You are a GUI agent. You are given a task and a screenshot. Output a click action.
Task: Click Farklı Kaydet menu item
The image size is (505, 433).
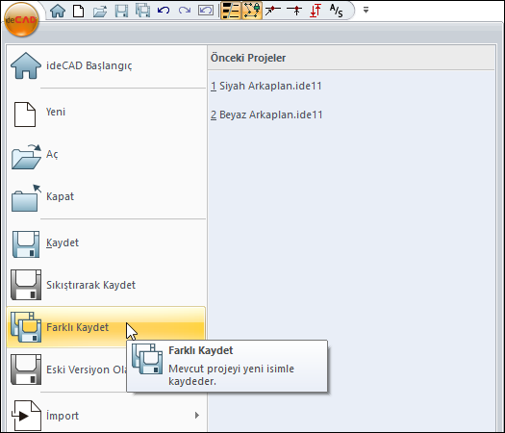click(x=106, y=327)
